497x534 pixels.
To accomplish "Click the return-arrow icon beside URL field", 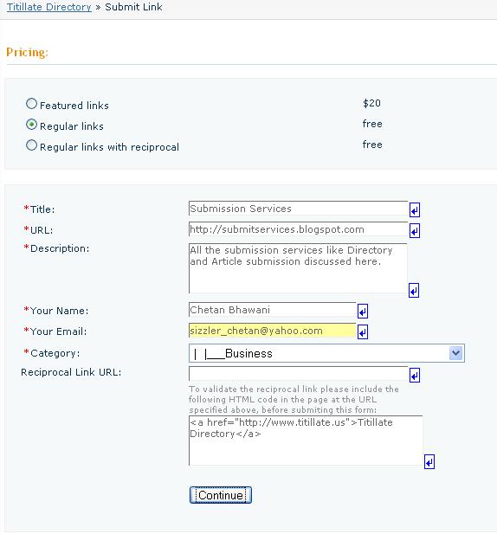I will pos(414,230).
